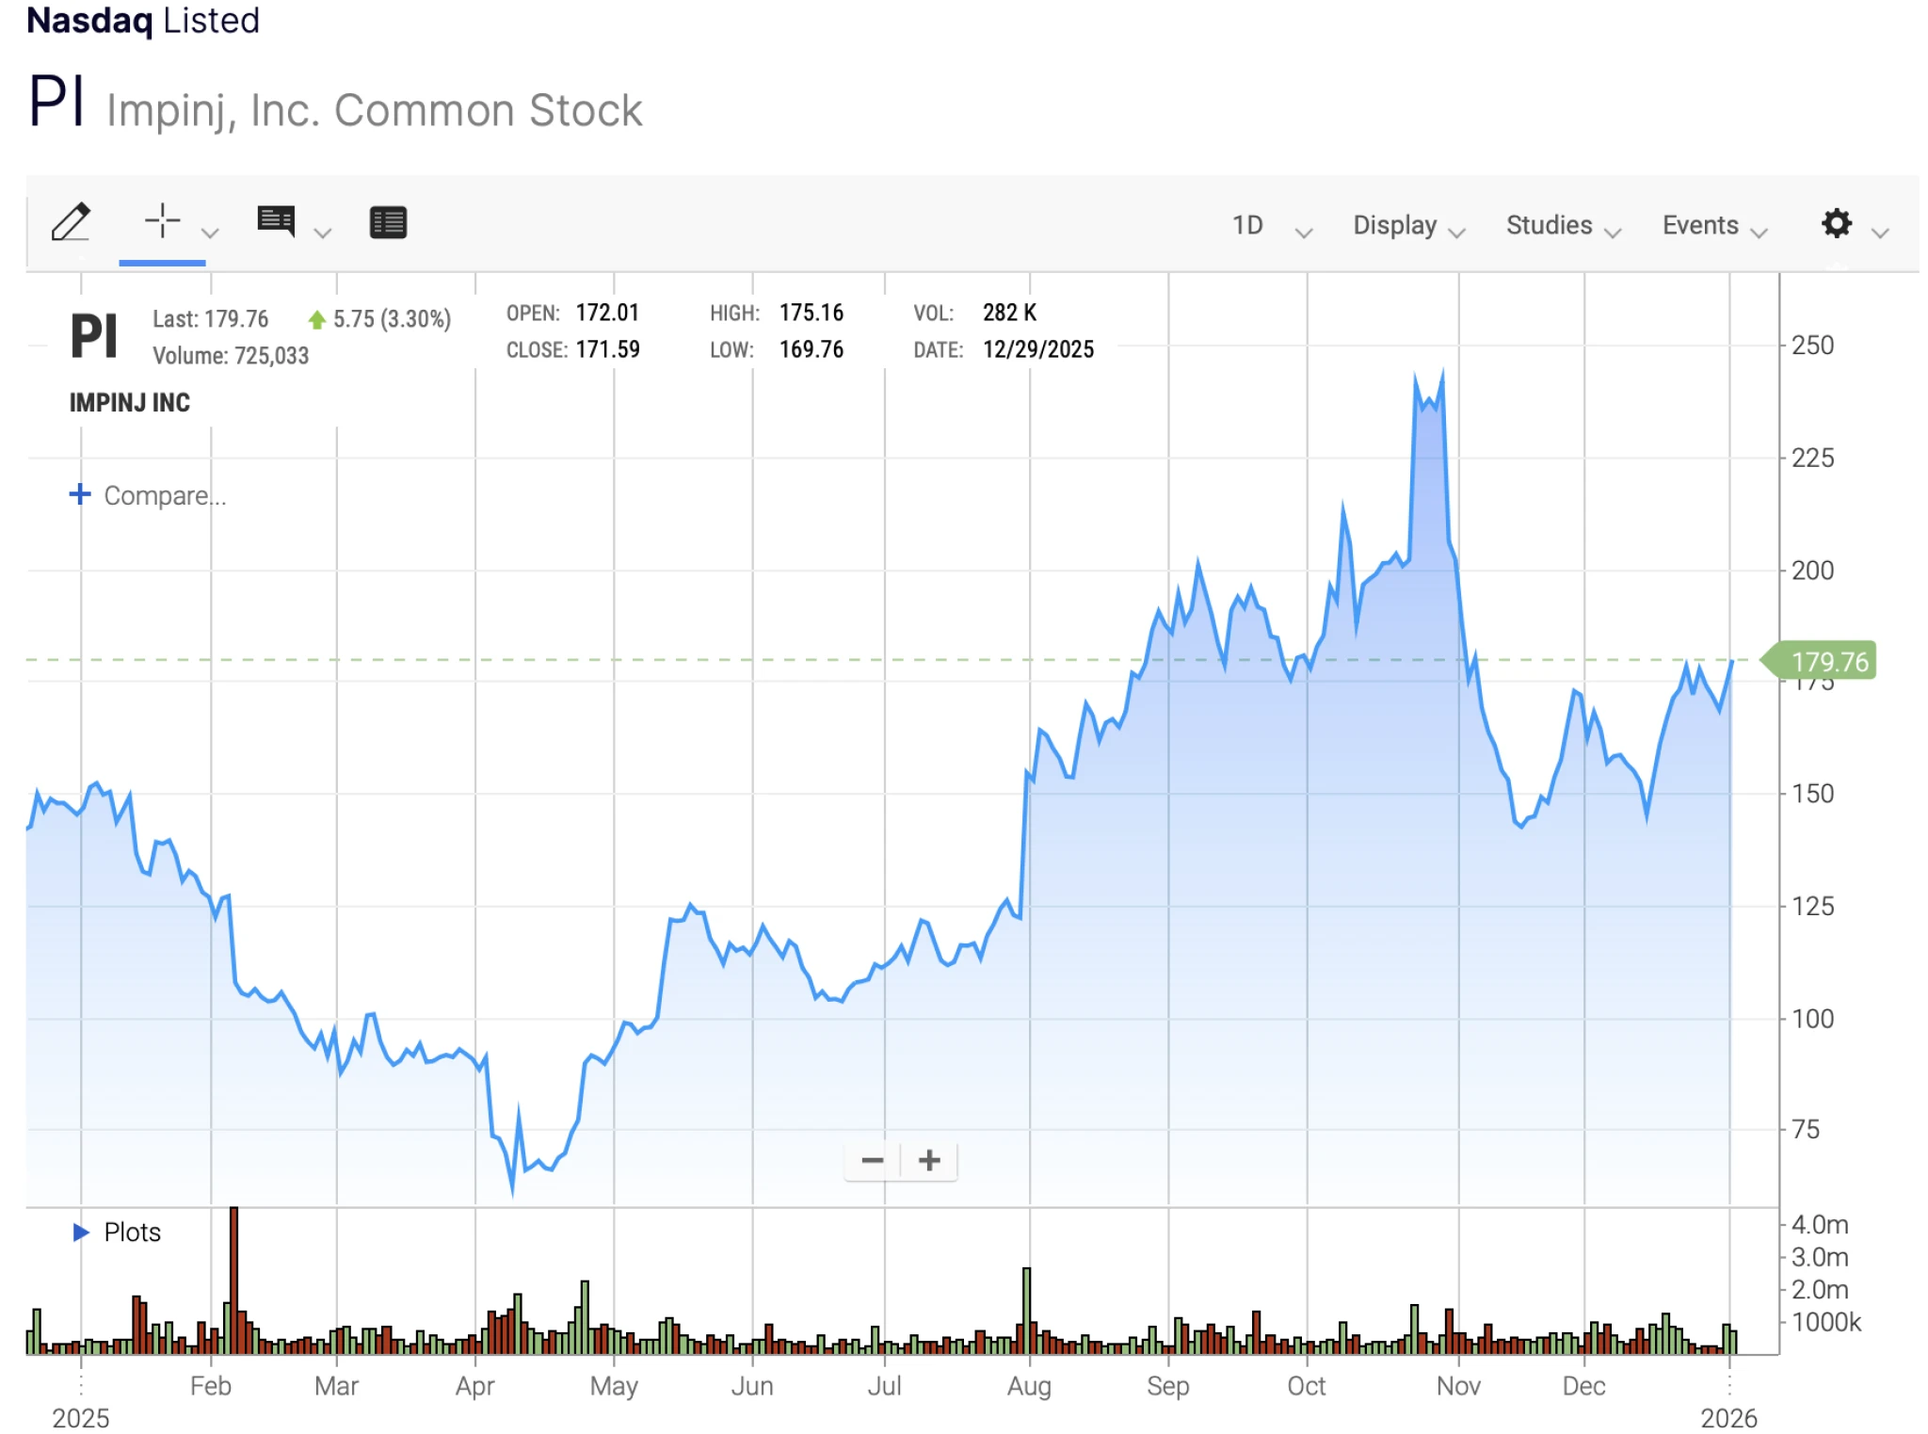Select the pencil drawing tool

[x=71, y=223]
